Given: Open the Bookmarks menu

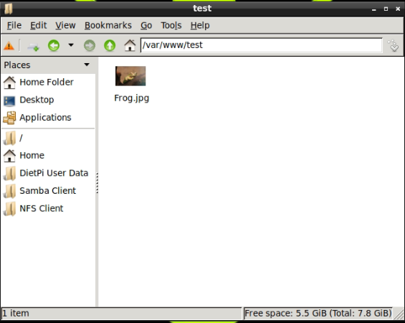Looking at the screenshot, I should 108,25.
